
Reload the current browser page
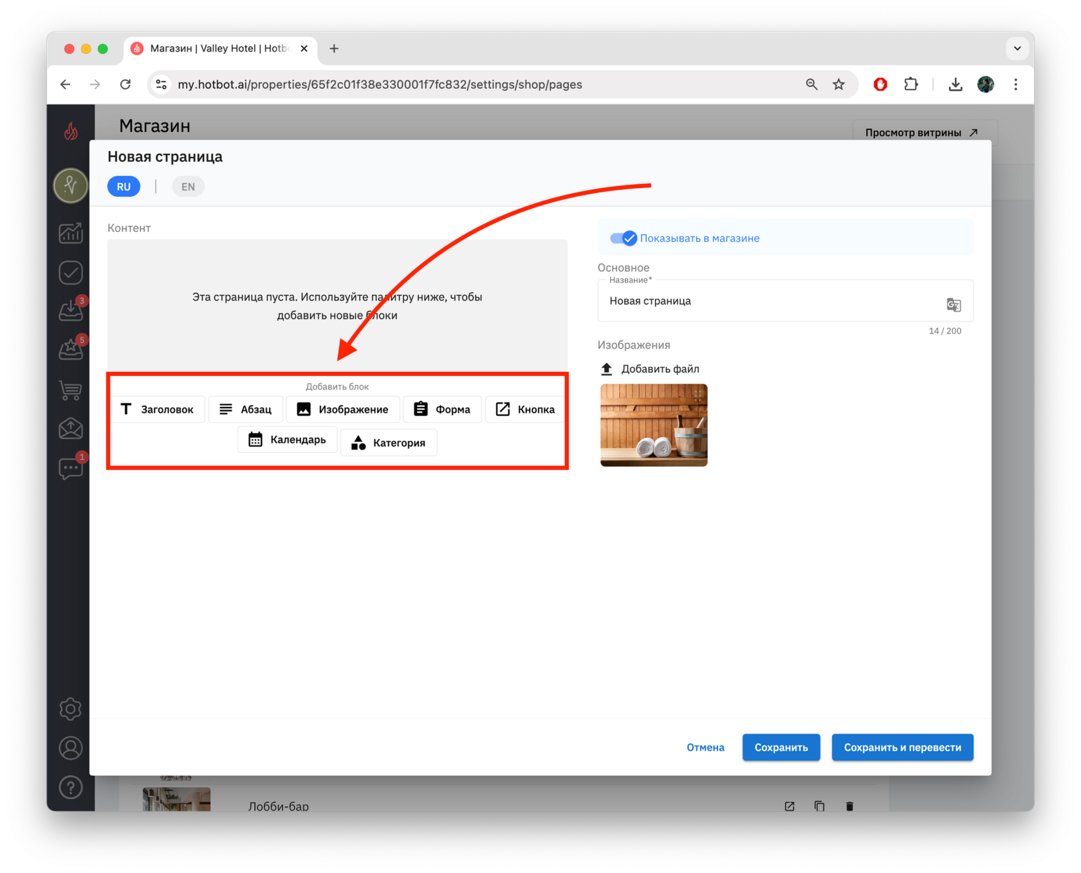click(x=125, y=84)
